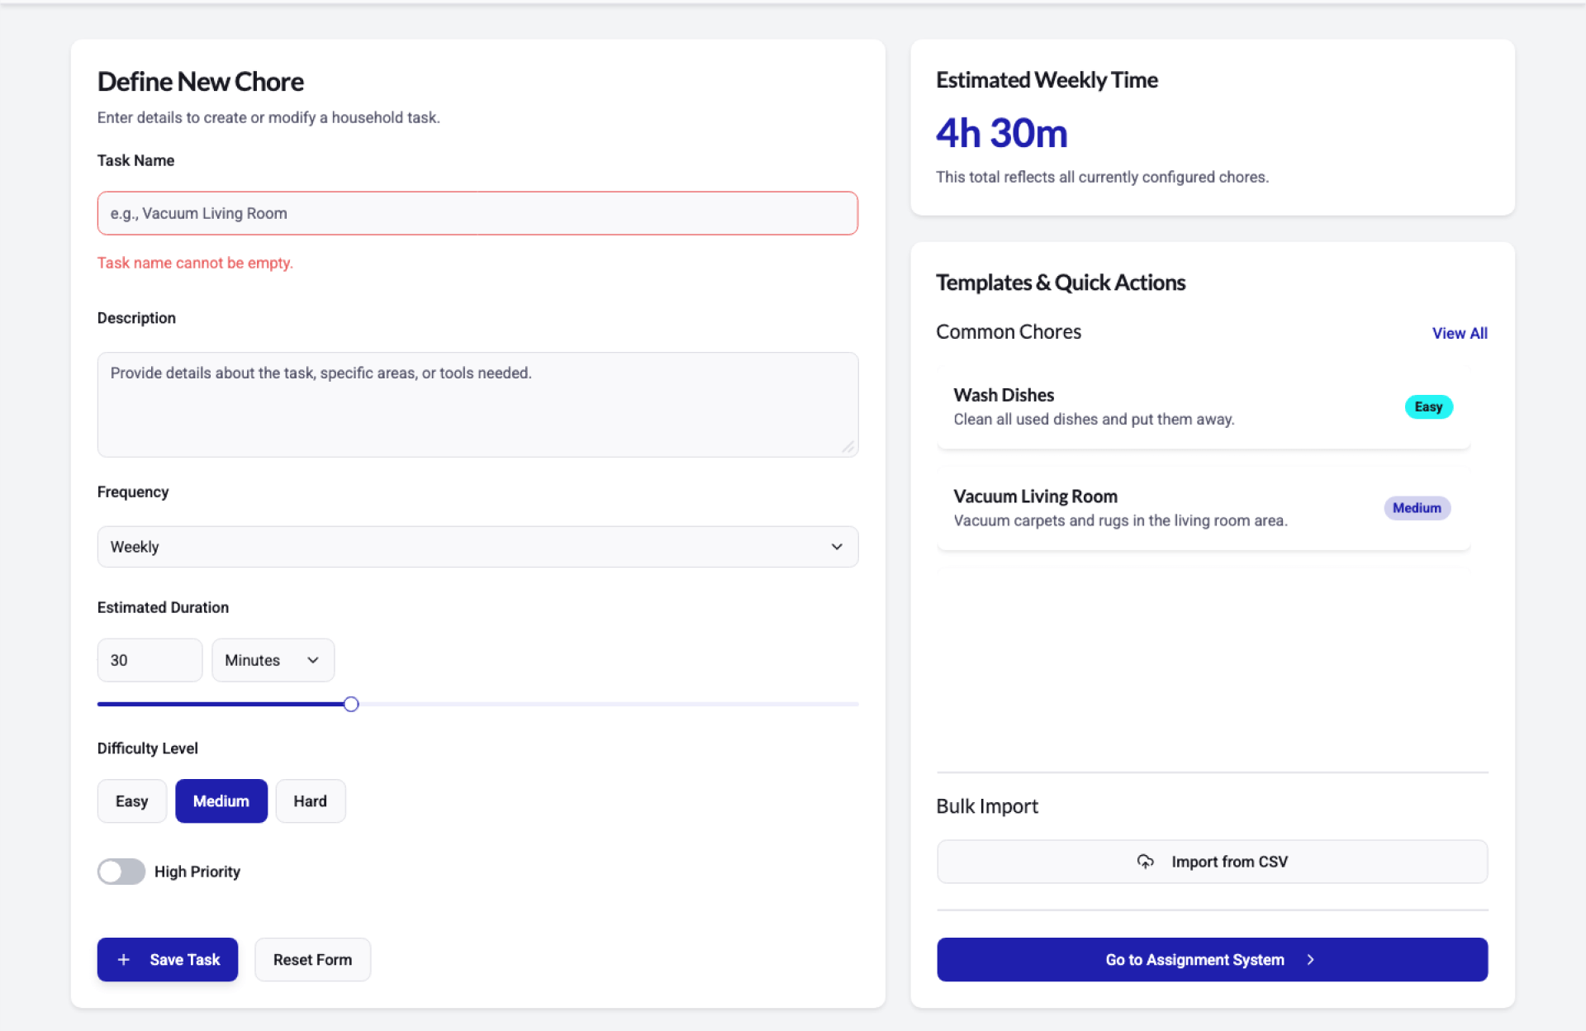Screen dimensions: 1586x1031
Task: Open the Frequency dropdown showing Weekly
Action: click(477, 547)
